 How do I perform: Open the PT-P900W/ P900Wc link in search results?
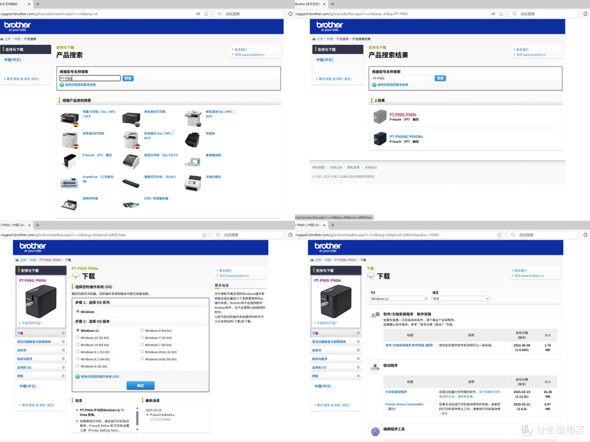coord(406,137)
